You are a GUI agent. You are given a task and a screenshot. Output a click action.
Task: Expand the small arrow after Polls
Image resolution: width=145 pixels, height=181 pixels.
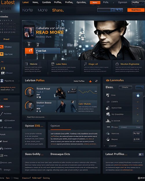pos(113,3)
